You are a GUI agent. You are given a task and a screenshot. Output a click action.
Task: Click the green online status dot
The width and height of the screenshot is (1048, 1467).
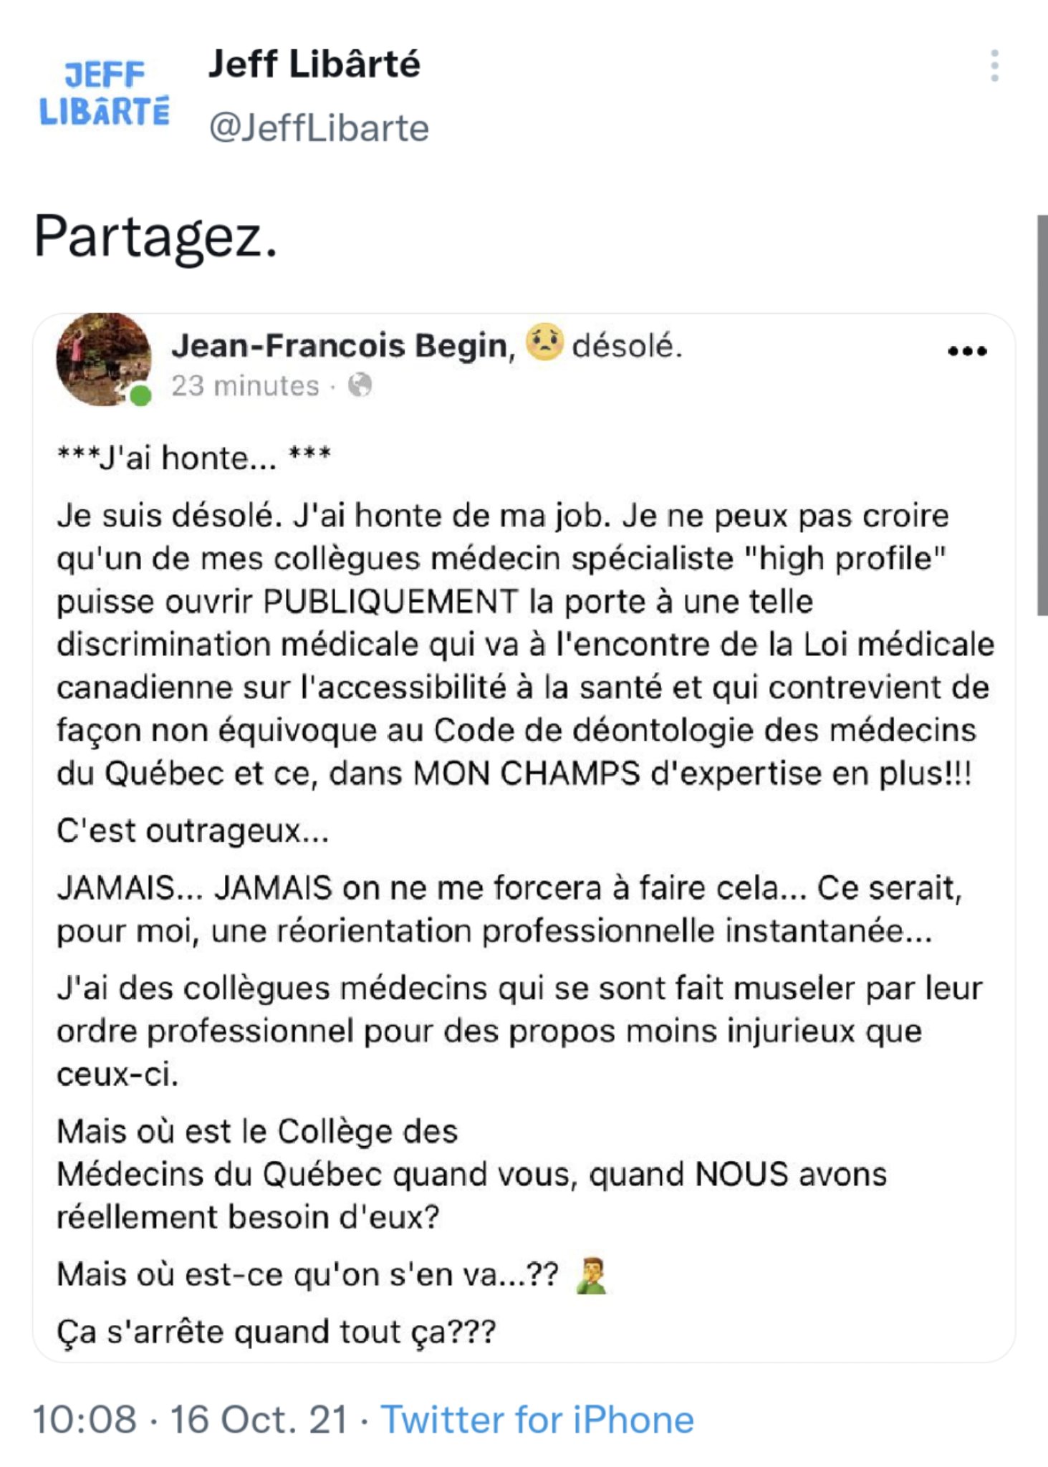click(x=141, y=395)
